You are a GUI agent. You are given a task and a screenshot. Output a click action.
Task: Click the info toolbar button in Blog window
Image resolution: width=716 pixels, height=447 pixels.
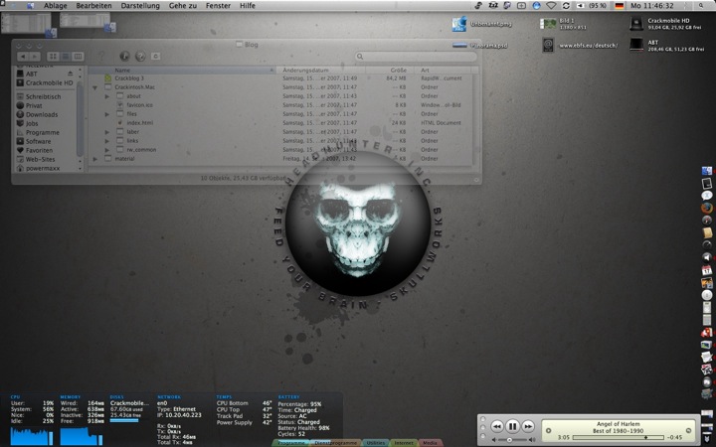point(124,56)
